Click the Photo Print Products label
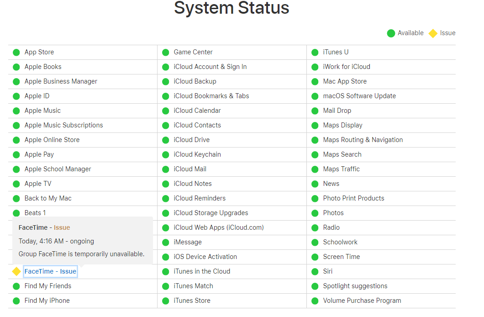Screen dimensions: 484x317 click(x=354, y=198)
